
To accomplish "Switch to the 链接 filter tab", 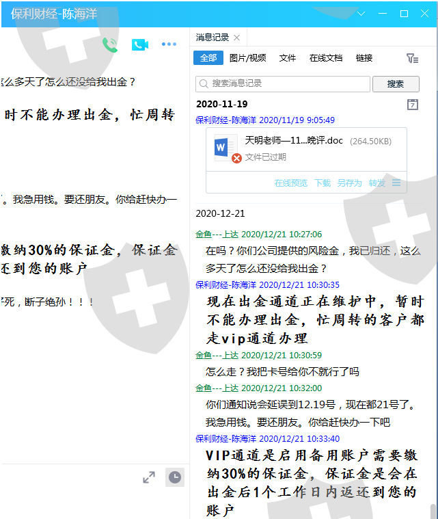I will click(x=364, y=58).
